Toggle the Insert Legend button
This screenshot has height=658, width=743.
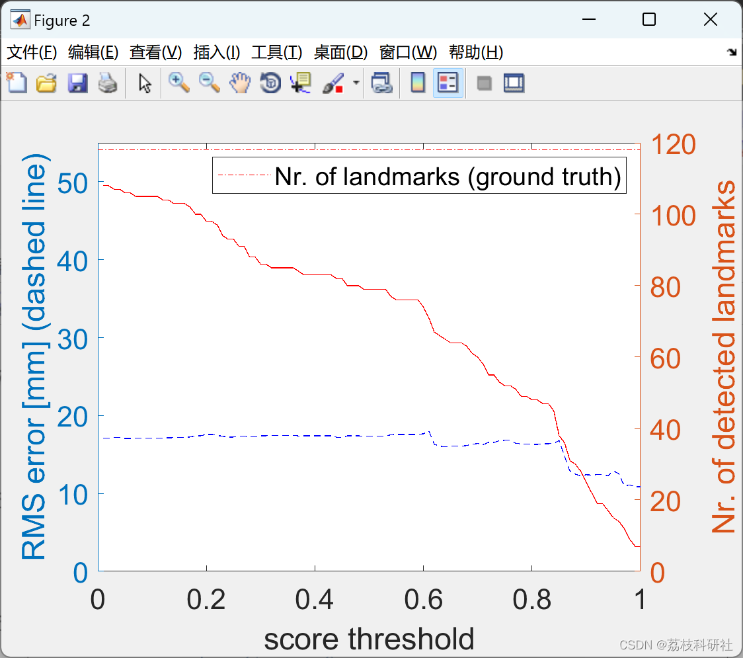448,83
